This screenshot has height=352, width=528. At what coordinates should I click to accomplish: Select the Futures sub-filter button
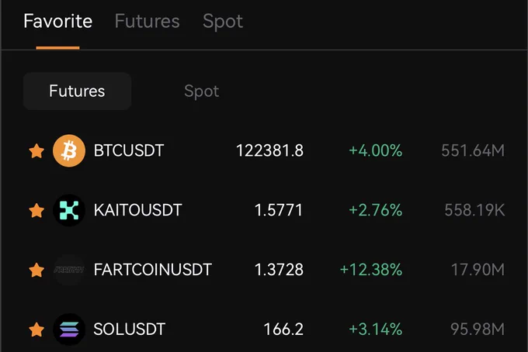click(77, 91)
